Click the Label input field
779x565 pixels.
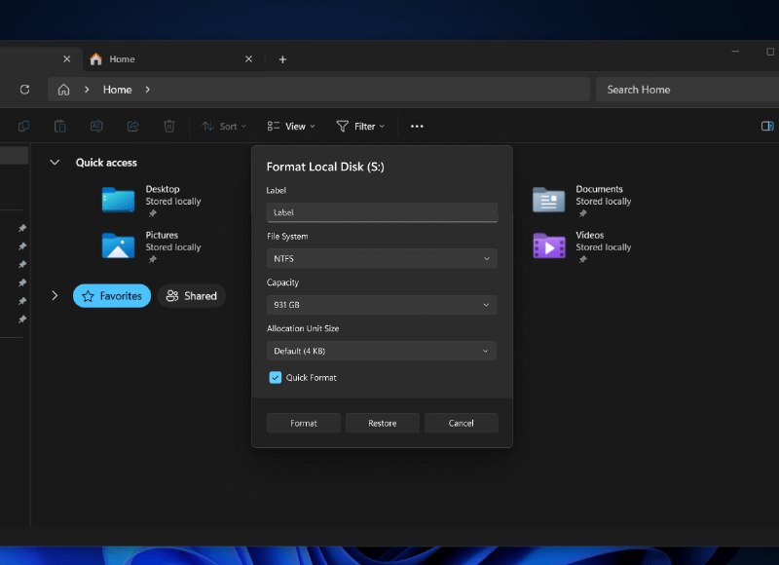point(382,212)
